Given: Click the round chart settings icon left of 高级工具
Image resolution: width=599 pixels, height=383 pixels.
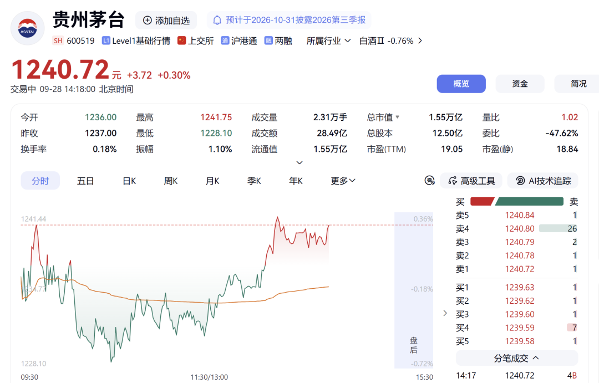Looking at the screenshot, I should point(430,181).
